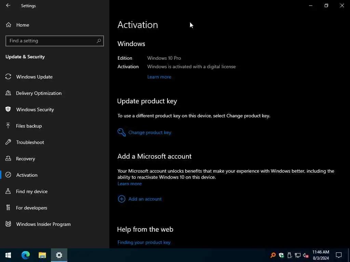Click the plus circle icon for Add an account
Image resolution: width=350 pixels, height=262 pixels.
click(x=122, y=199)
